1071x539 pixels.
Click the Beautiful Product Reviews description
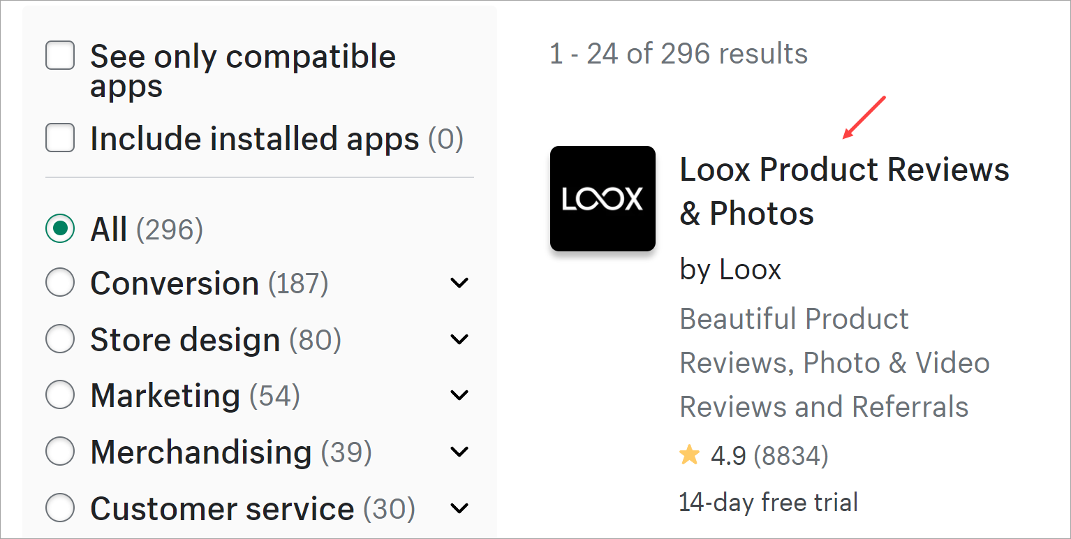[x=834, y=362]
